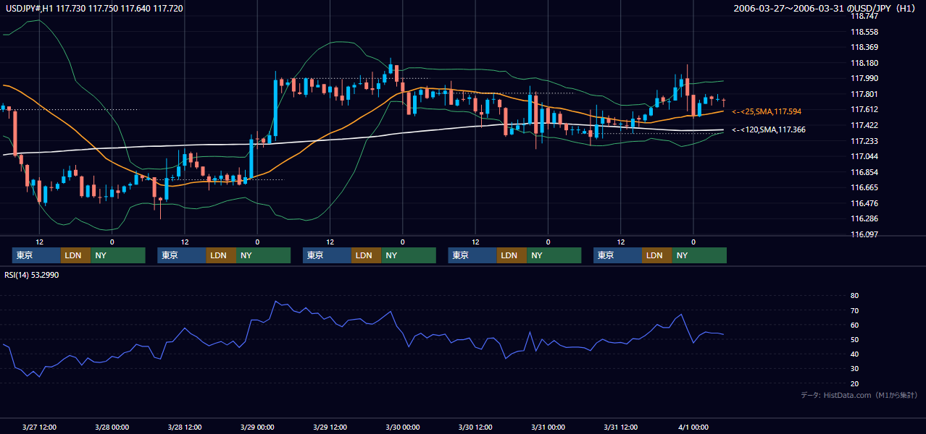Choose the RSI scale value 20
The height and width of the screenshot is (434, 926).
click(854, 383)
